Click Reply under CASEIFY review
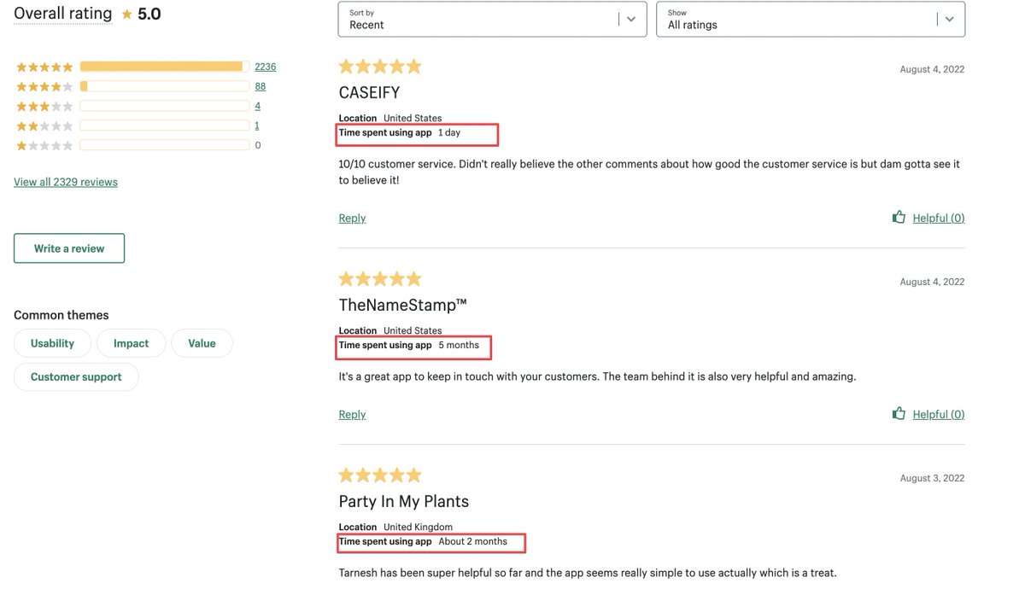The height and width of the screenshot is (589, 1025). click(352, 218)
